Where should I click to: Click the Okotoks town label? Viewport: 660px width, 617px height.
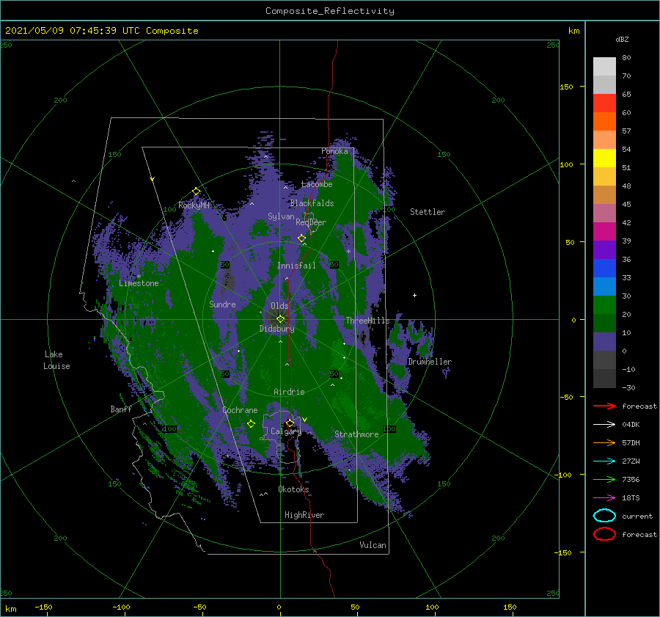point(293,489)
